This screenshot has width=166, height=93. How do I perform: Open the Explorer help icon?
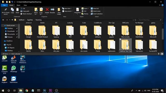(x=163, y=5)
